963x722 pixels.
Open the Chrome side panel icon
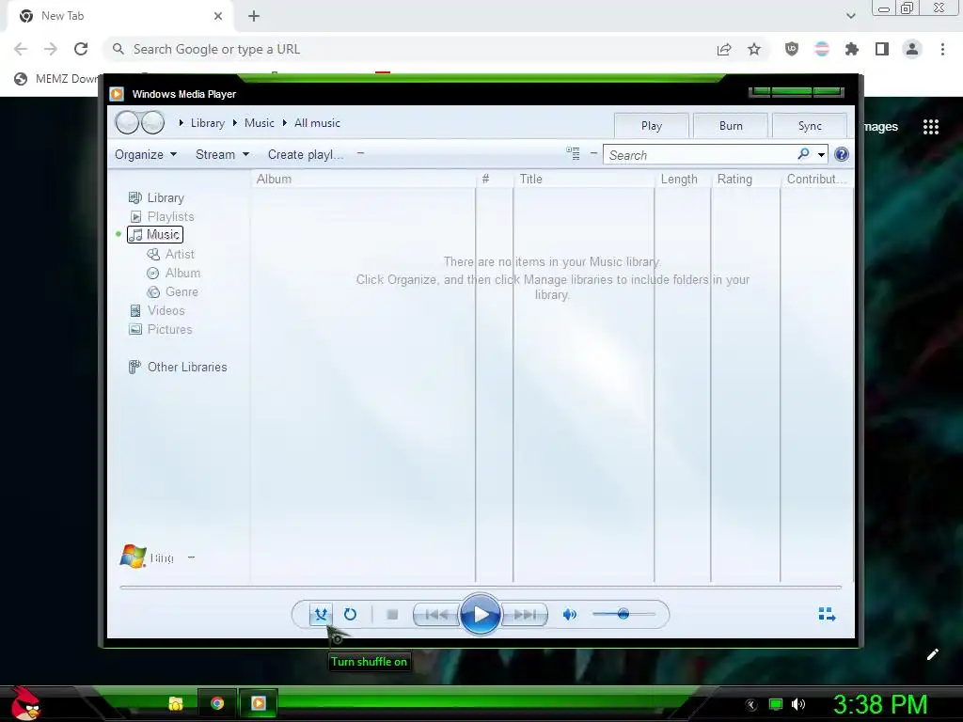click(882, 49)
